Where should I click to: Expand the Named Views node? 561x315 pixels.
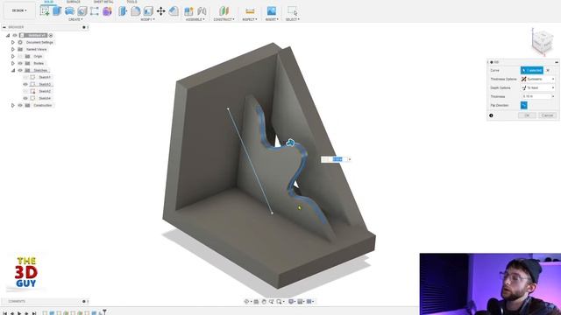13,49
